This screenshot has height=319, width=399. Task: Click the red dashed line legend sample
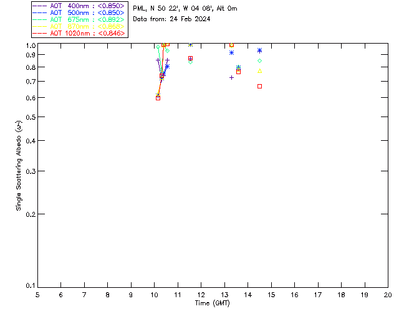pyautogui.click(x=40, y=33)
